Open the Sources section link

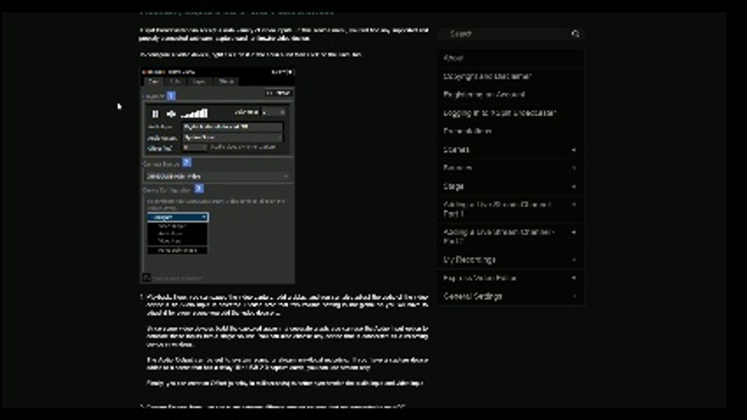[458, 168]
